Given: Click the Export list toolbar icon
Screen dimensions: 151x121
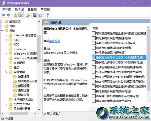Looking at the screenshot, I should [x=28, y=15].
